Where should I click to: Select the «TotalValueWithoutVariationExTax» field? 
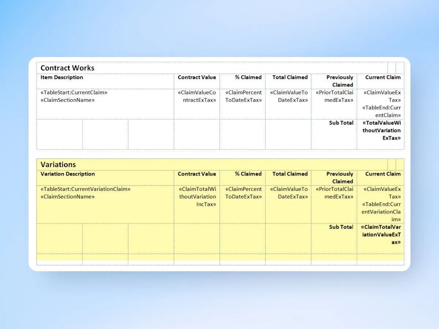point(382,131)
